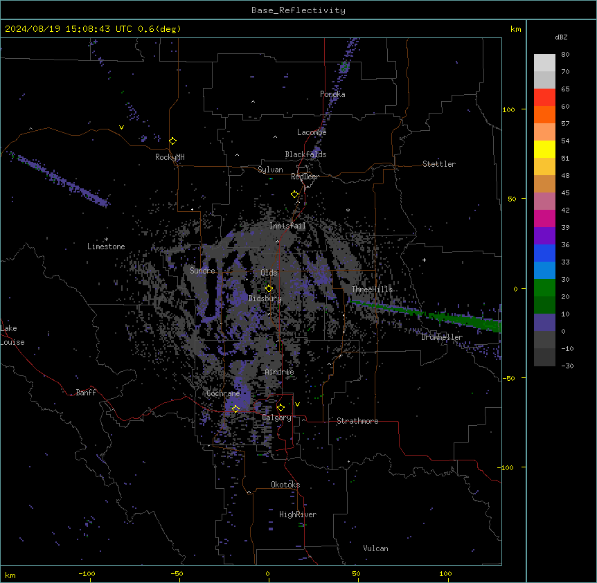Screen dimensions: 597x583
Task: Click the Lake Louise label
Action: click(12, 335)
